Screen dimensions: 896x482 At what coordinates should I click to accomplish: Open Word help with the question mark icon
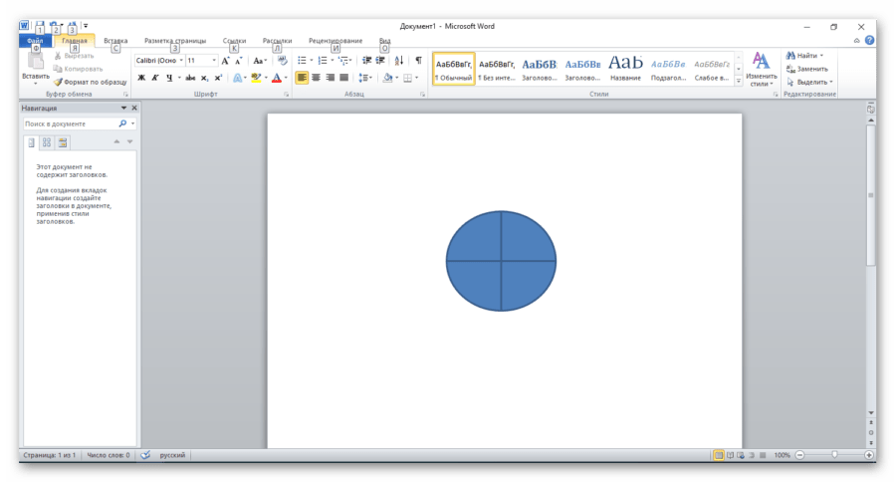point(869,41)
